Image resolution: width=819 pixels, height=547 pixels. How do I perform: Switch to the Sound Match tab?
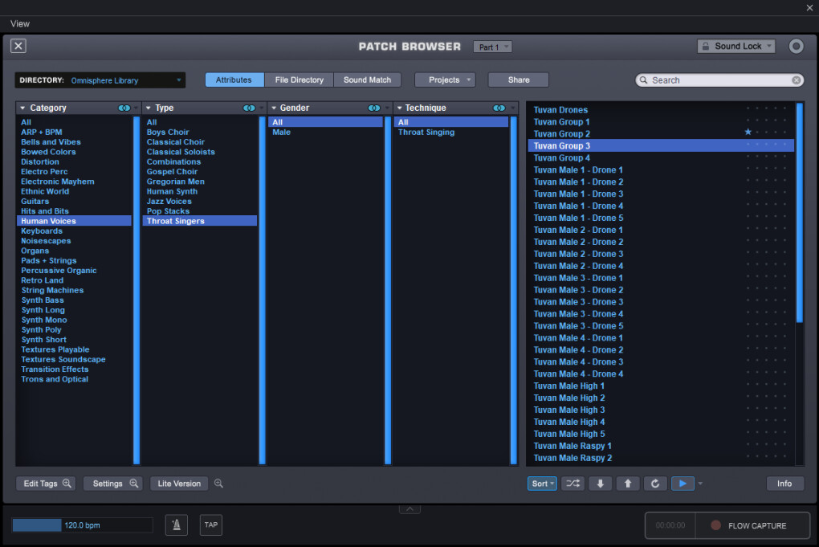click(367, 80)
